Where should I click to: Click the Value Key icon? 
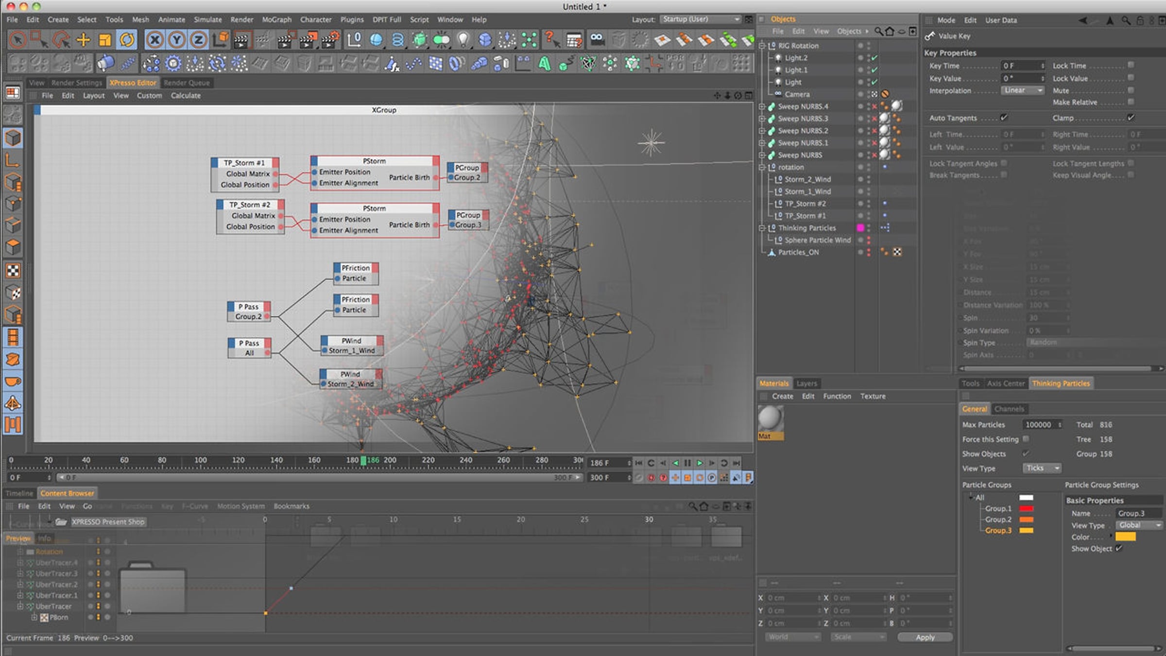930,36
